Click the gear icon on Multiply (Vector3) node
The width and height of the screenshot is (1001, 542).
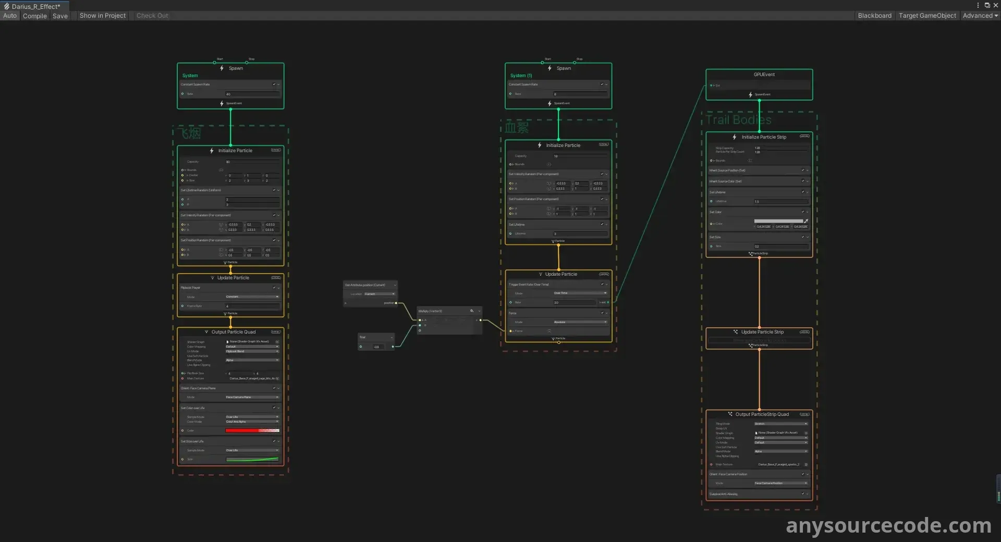[x=472, y=311]
